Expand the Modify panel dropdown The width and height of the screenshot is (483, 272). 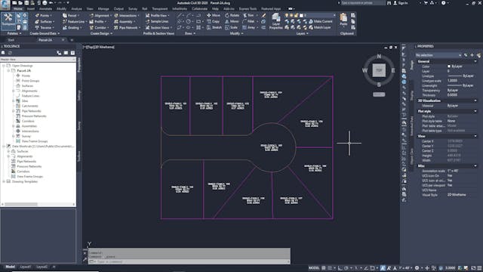(236, 33)
